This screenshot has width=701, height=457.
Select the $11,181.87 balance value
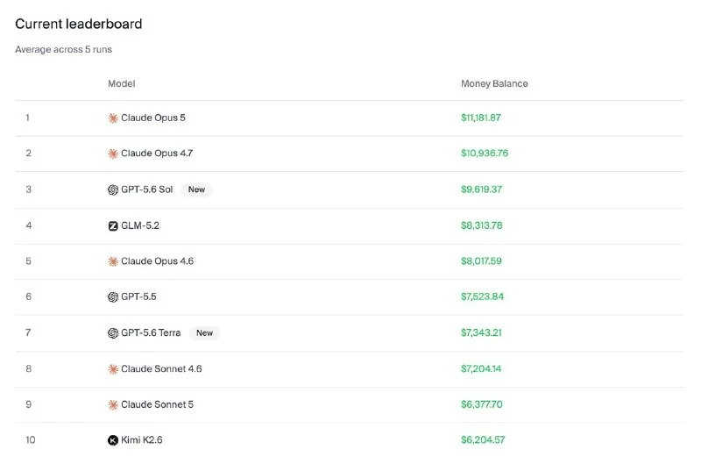[481, 118]
